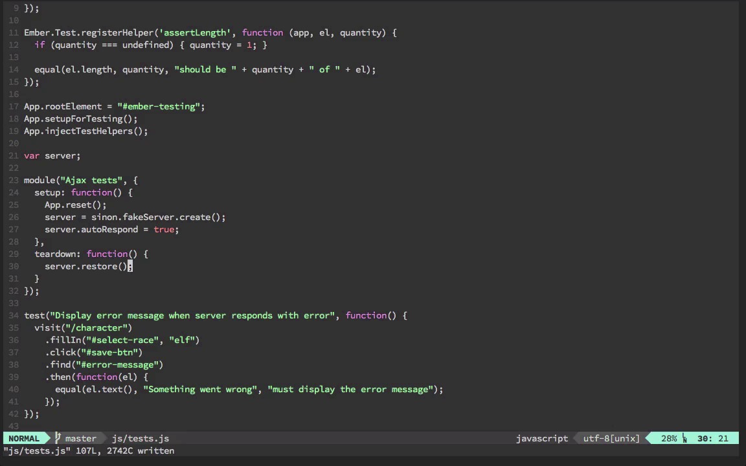Place cursor on block cursor after server.restore()
The image size is (746, 466).
[x=130, y=266]
